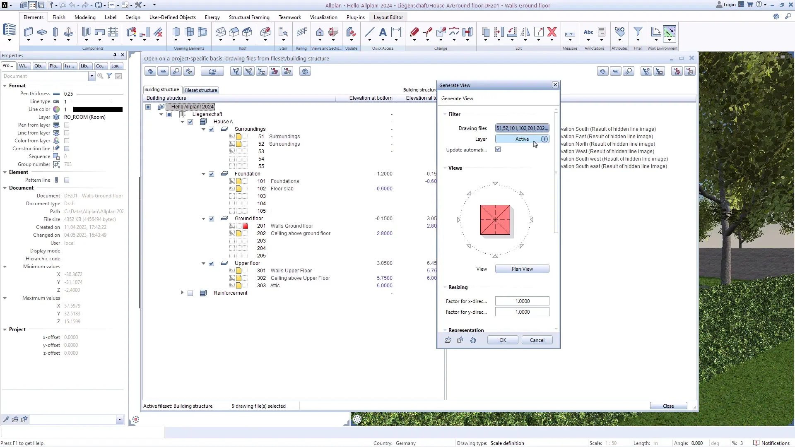This screenshot has height=447, width=795.
Task: Open the Measure tool
Action: pyautogui.click(x=570, y=34)
